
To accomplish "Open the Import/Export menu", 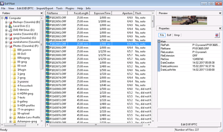I will point(45,8).
